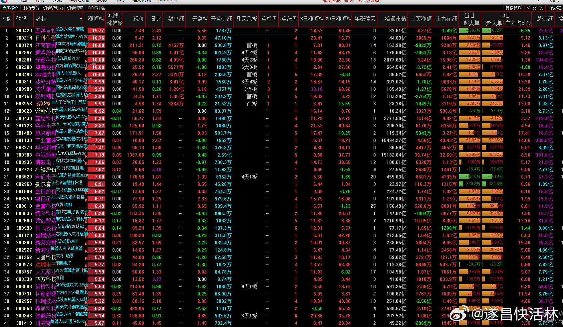Click the list icon beside 功能
The height and width of the screenshot is (327, 563).
click(536, 1)
